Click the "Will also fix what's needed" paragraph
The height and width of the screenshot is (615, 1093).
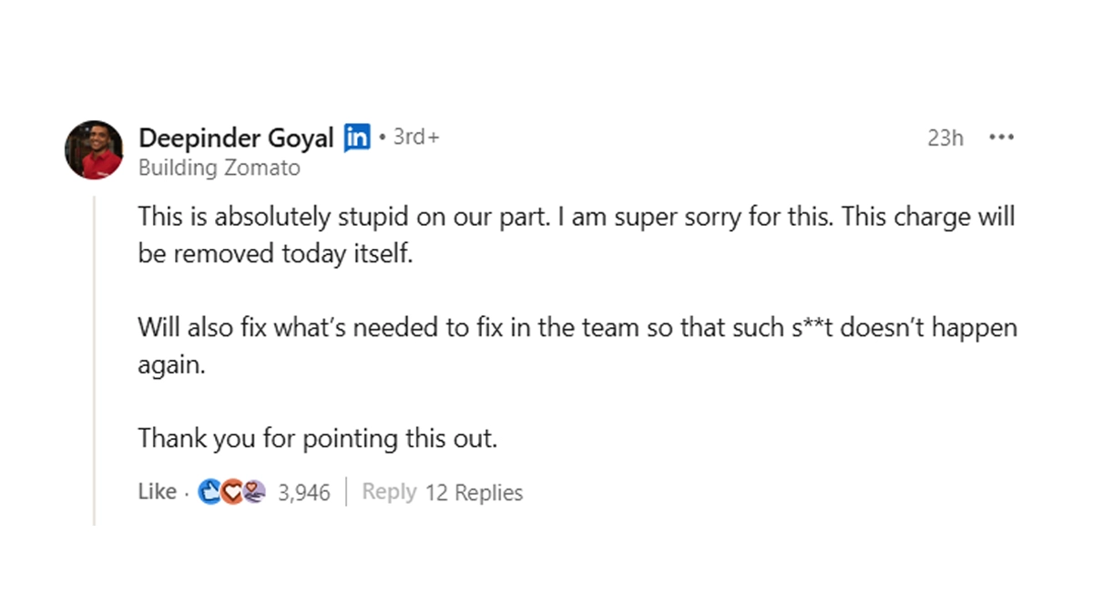click(x=577, y=327)
